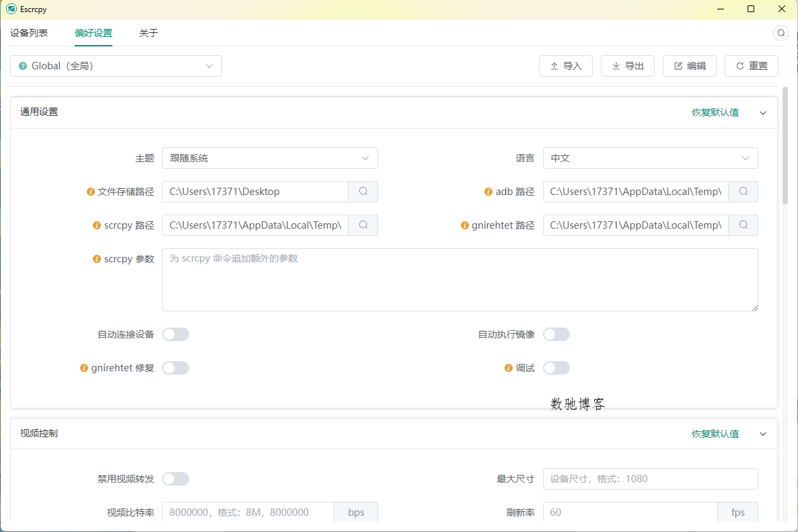798x532 pixels.
Task: Browse for the gnirehtet path
Action: click(743, 225)
